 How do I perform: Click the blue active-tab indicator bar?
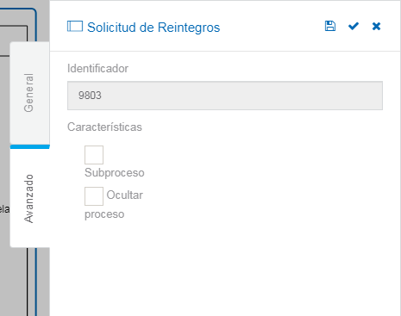pyautogui.click(x=30, y=146)
